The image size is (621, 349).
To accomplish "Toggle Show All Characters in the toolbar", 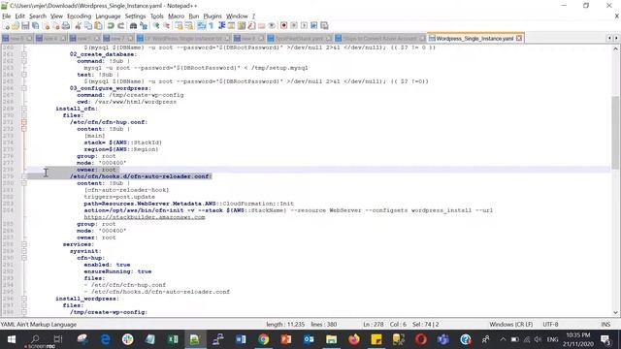I will [211, 26].
